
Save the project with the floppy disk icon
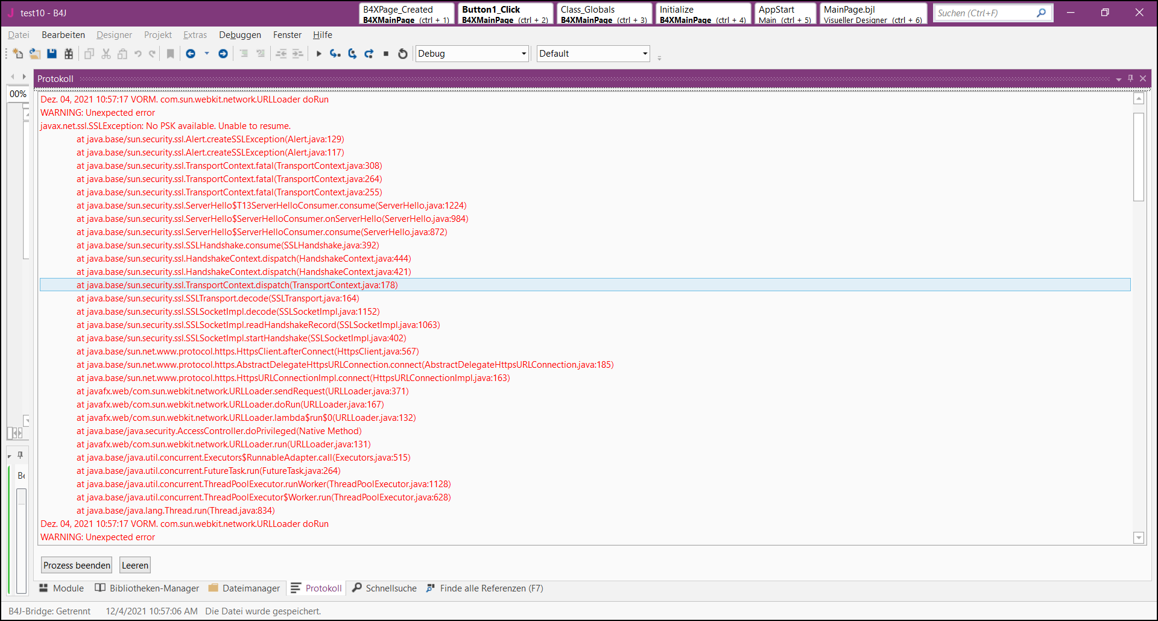click(x=52, y=54)
